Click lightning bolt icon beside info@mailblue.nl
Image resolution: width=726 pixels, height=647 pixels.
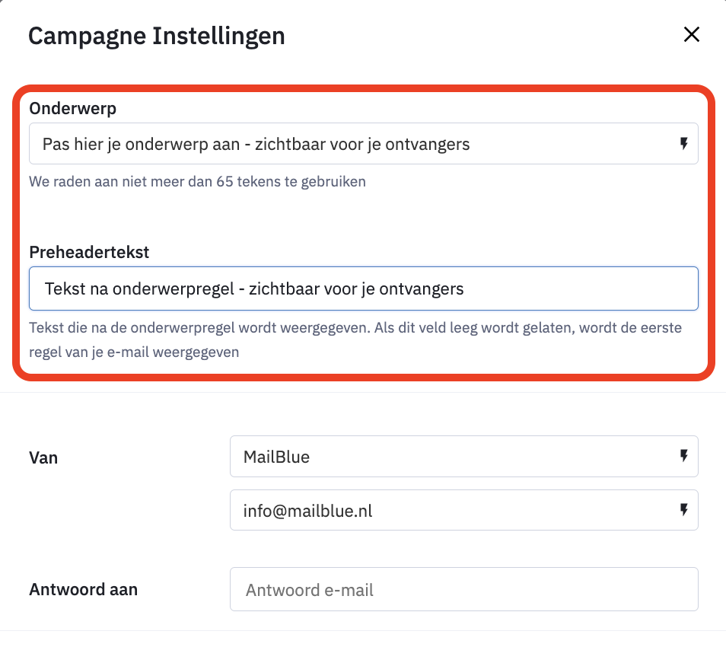point(683,510)
